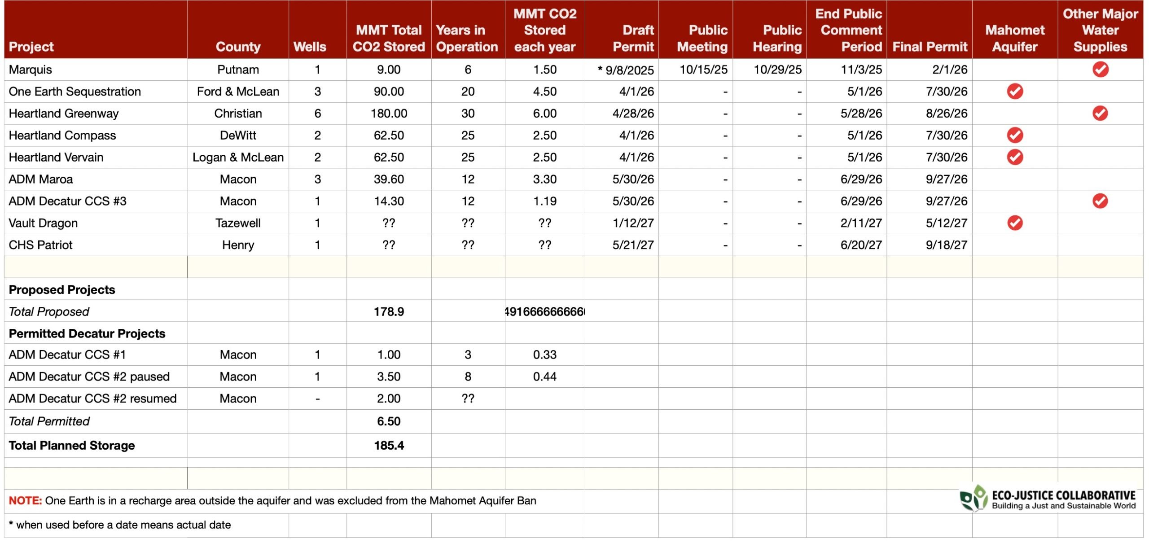Viewport: 1149px width, 543px height.
Task: Select the Final Permit column header
Action: (930, 47)
